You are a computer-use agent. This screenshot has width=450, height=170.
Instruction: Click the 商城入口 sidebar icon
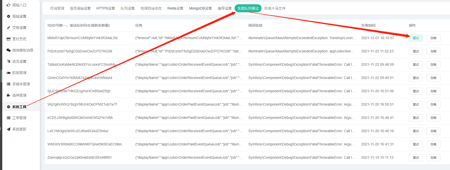[9, 5]
